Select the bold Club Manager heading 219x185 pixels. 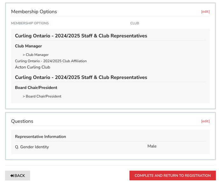click(28, 46)
